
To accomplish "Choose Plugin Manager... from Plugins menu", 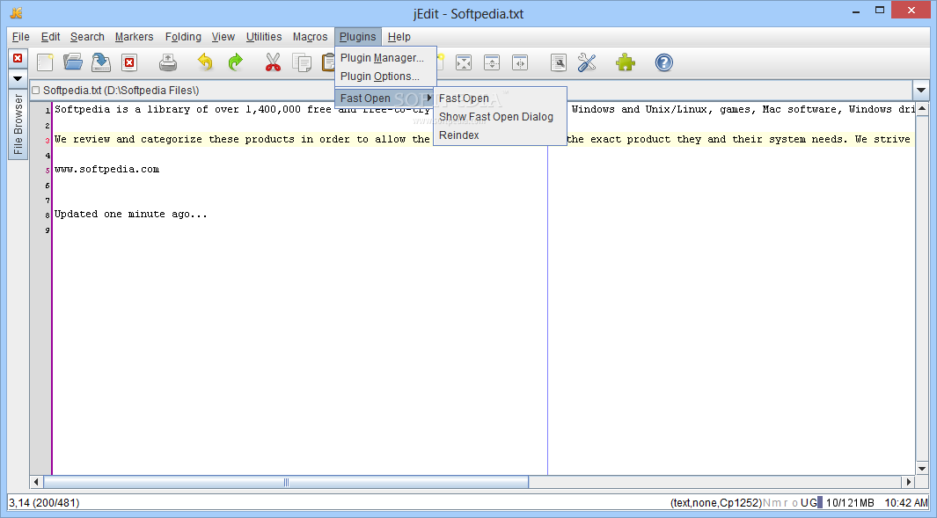I will [x=385, y=58].
